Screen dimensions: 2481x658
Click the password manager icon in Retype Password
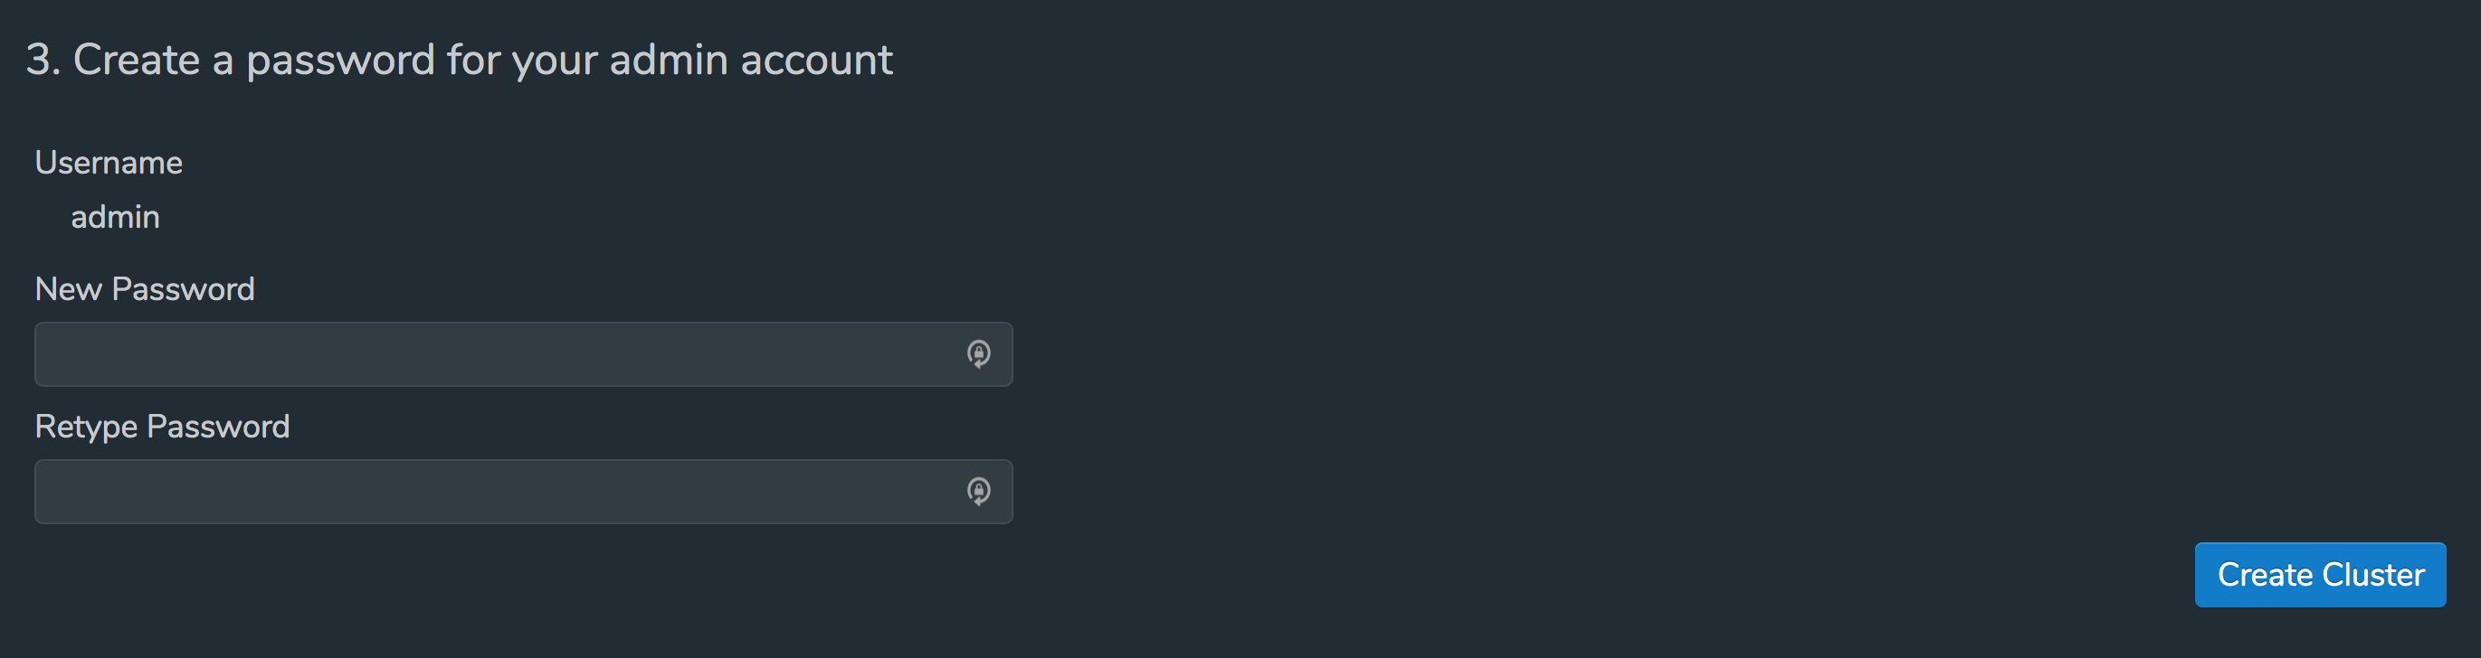pos(978,492)
